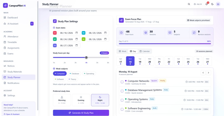Toggle the Operating weak subject chip
The height and width of the screenshot is (116, 224).
pyautogui.click(x=89, y=73)
